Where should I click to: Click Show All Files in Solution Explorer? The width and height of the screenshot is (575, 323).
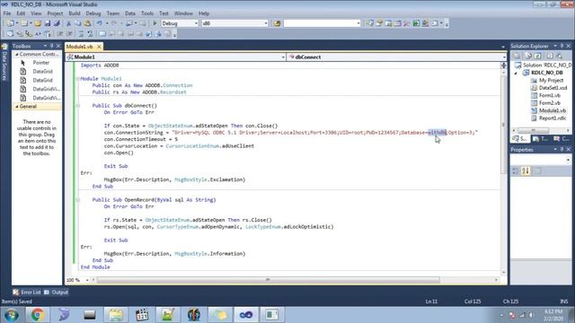(528, 56)
